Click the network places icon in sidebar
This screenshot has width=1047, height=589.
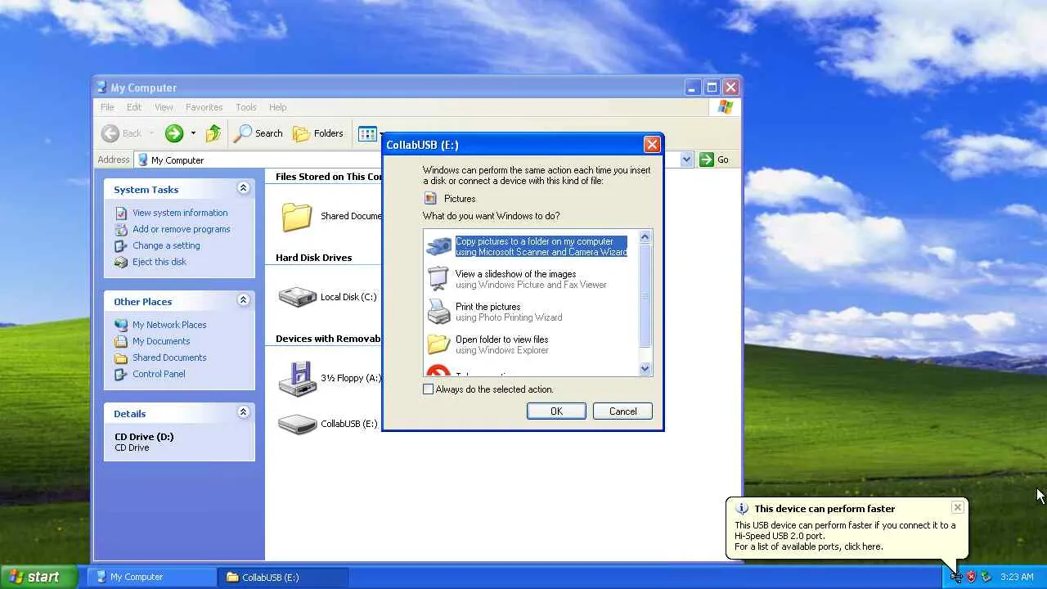pyautogui.click(x=121, y=325)
